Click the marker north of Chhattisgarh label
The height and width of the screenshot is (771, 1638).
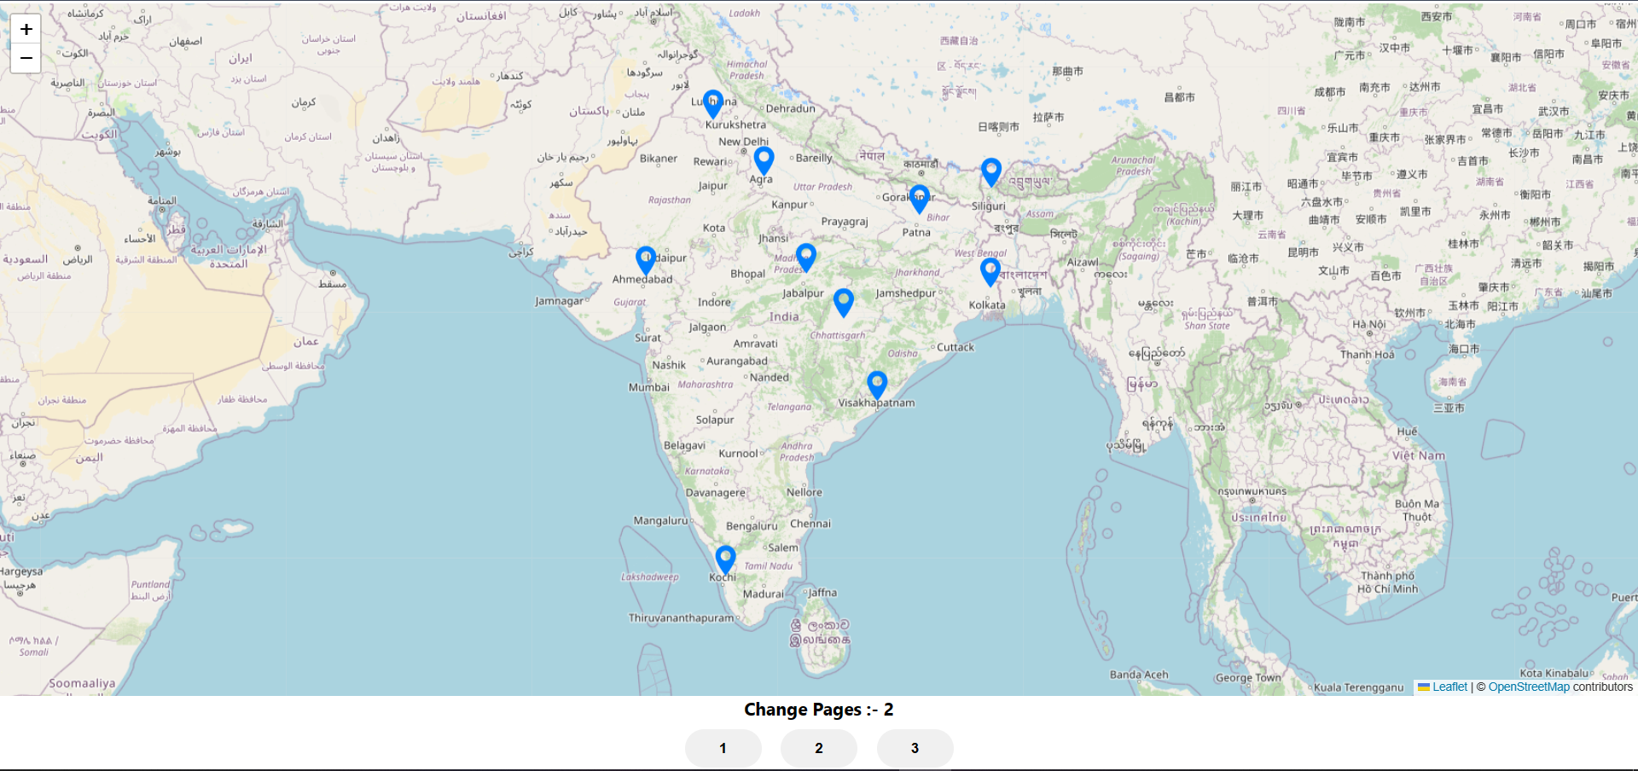844,302
